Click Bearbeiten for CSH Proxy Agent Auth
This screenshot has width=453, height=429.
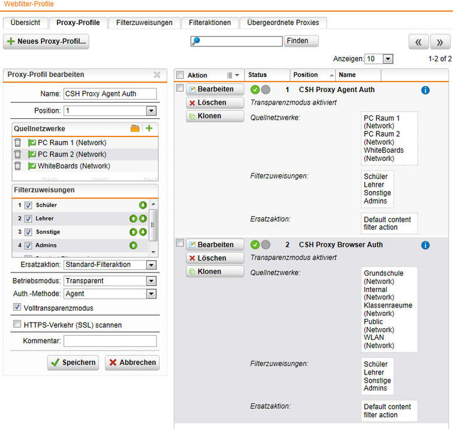215,89
